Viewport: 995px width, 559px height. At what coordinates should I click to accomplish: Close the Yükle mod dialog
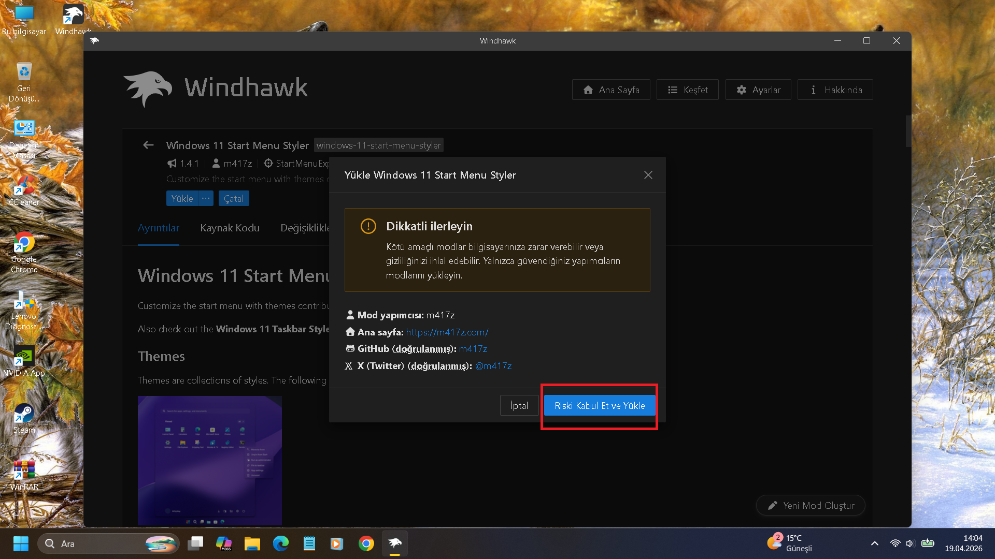(648, 175)
